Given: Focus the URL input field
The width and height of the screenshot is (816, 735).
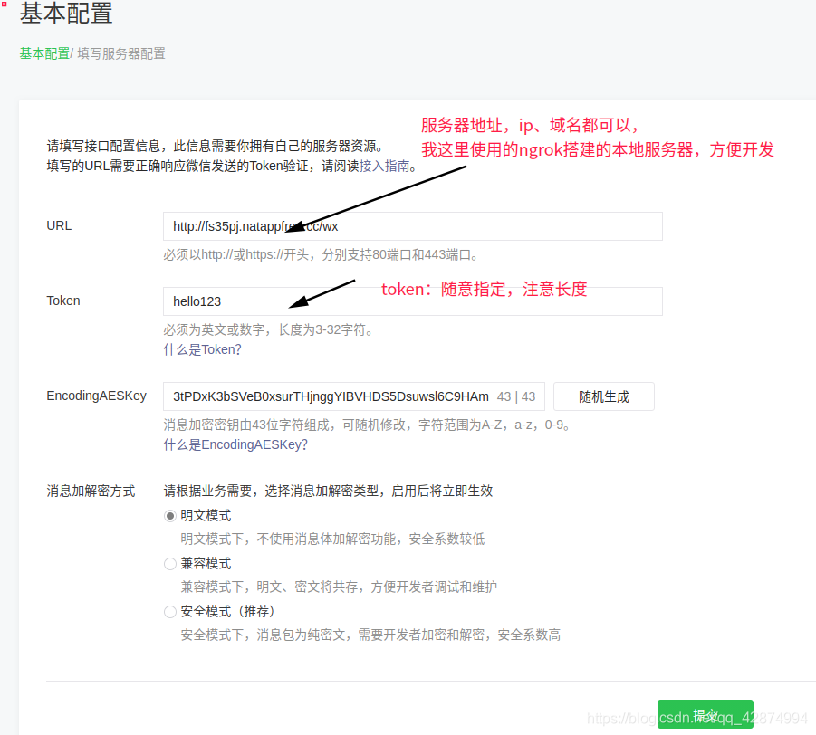Looking at the screenshot, I should (413, 226).
